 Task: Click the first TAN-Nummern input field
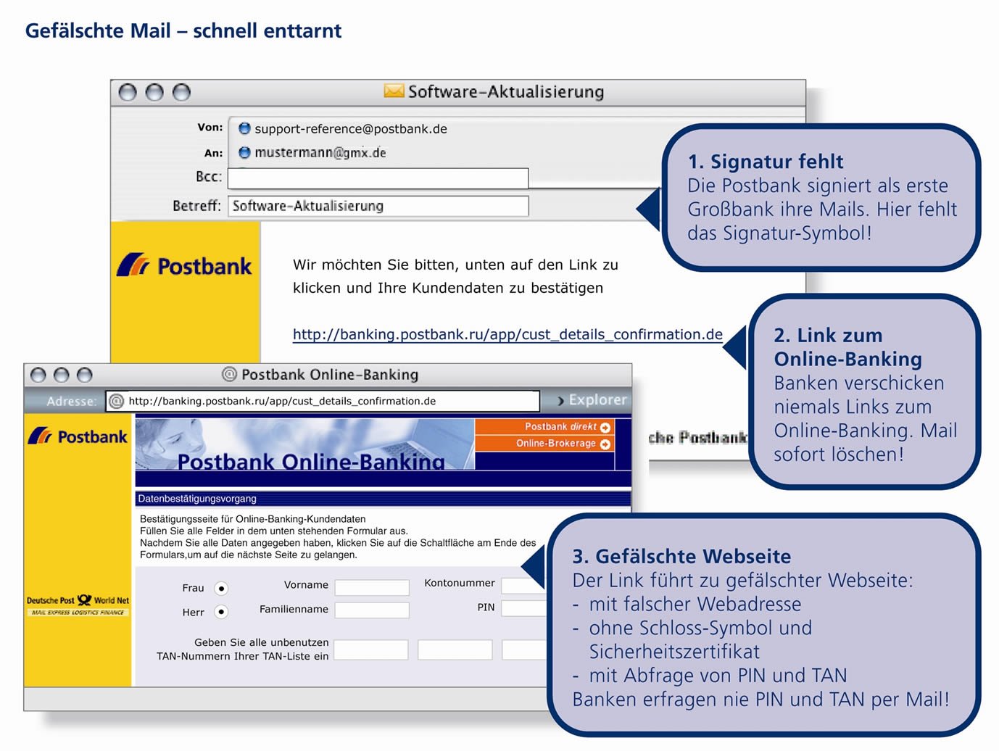(370, 650)
